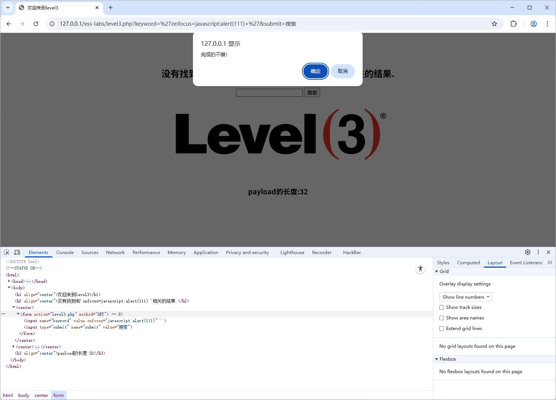Viewport: 556px width, 400px height.
Task: Open the tab search dropdown arrow
Action: (8, 8)
